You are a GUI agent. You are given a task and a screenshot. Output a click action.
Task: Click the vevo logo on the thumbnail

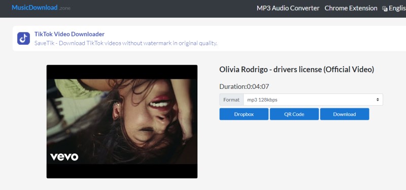[x=64, y=157]
